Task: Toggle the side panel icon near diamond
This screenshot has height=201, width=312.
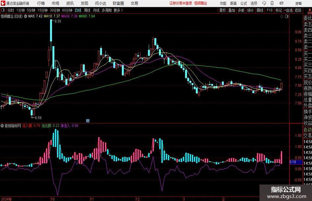Action: (x=287, y=17)
